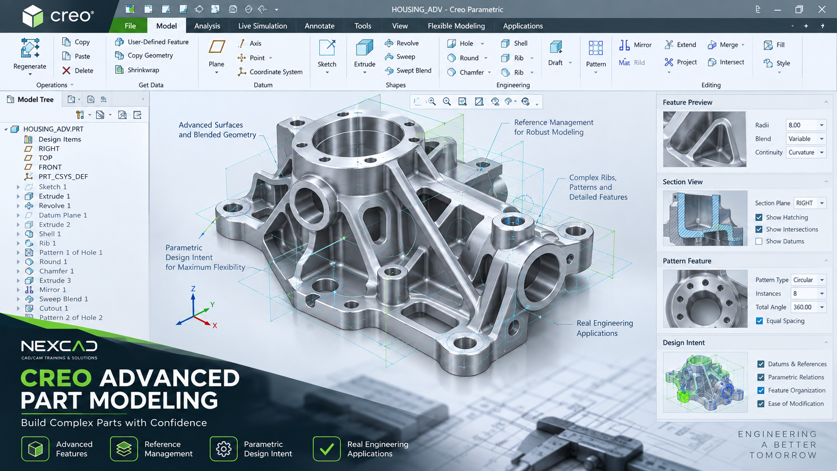Toggle Datums & References checkbox
The image size is (837, 471).
(761, 364)
